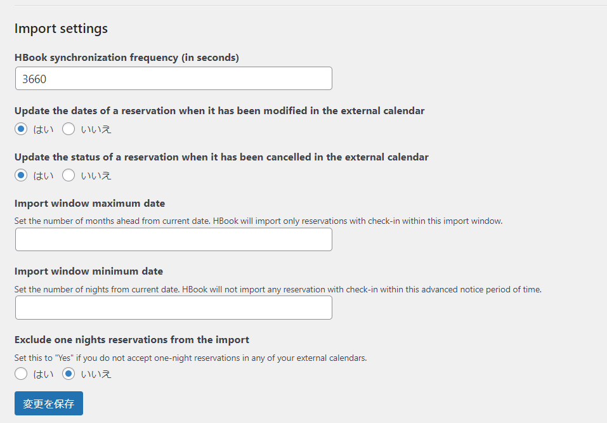Enable はい for excluding one-night reservations
607x423 pixels.
(21, 374)
